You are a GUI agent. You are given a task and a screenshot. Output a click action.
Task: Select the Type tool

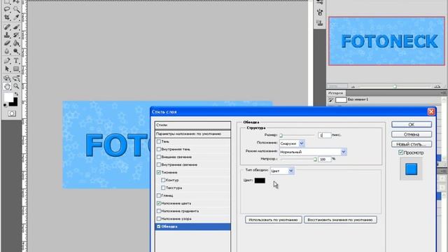tap(16, 61)
